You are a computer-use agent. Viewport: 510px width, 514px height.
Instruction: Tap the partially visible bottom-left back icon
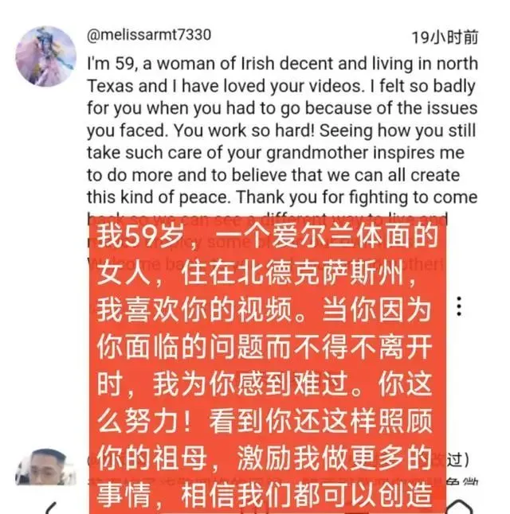tap(51, 508)
